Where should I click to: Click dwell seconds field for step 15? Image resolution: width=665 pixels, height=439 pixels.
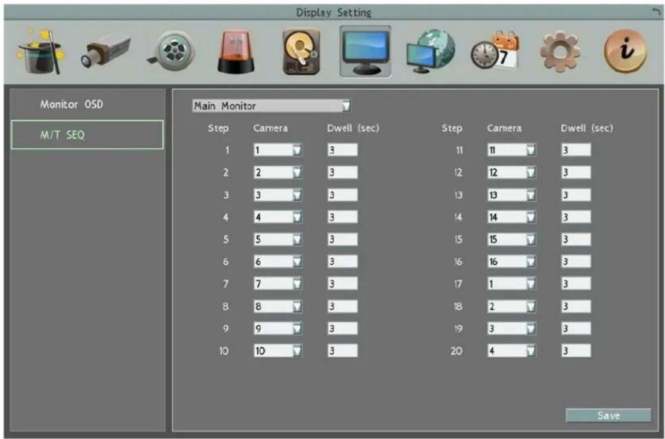pyautogui.click(x=576, y=239)
